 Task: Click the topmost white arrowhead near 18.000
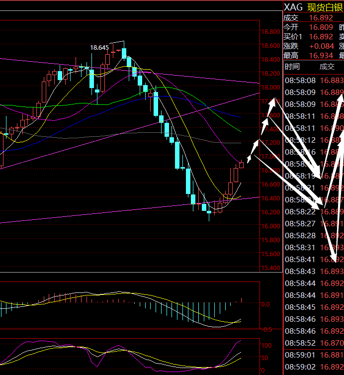273,102
